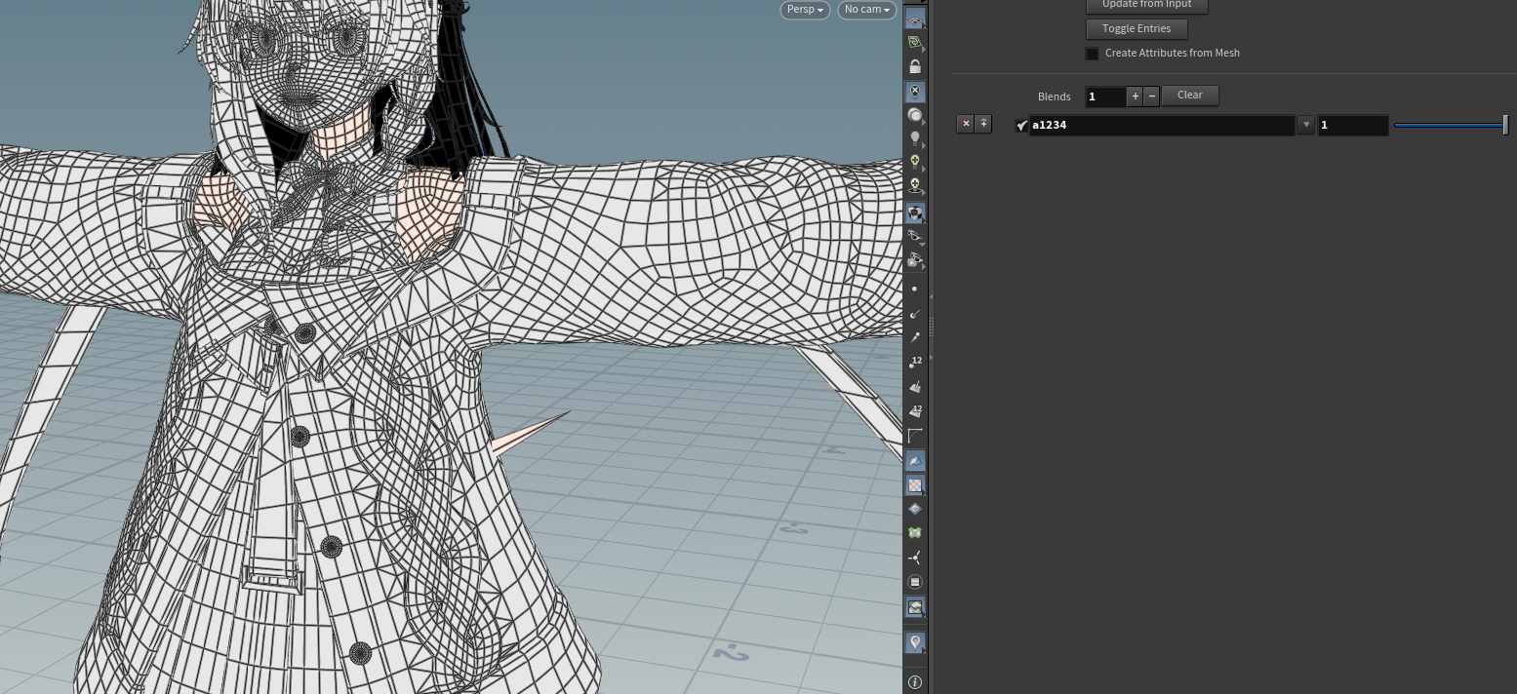
Task: Click the Clear blends button
Action: pos(1190,96)
